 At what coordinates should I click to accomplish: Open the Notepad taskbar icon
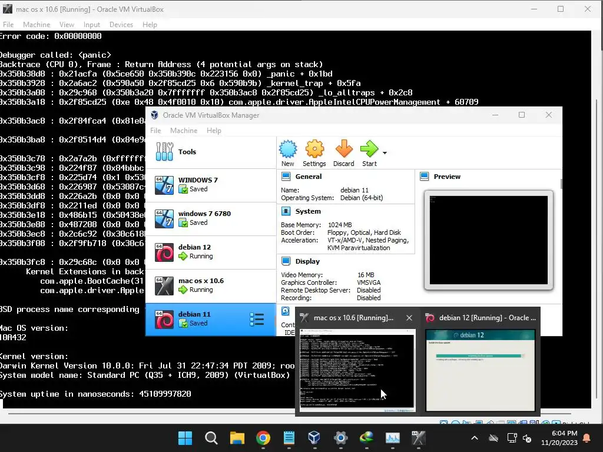tap(289, 438)
